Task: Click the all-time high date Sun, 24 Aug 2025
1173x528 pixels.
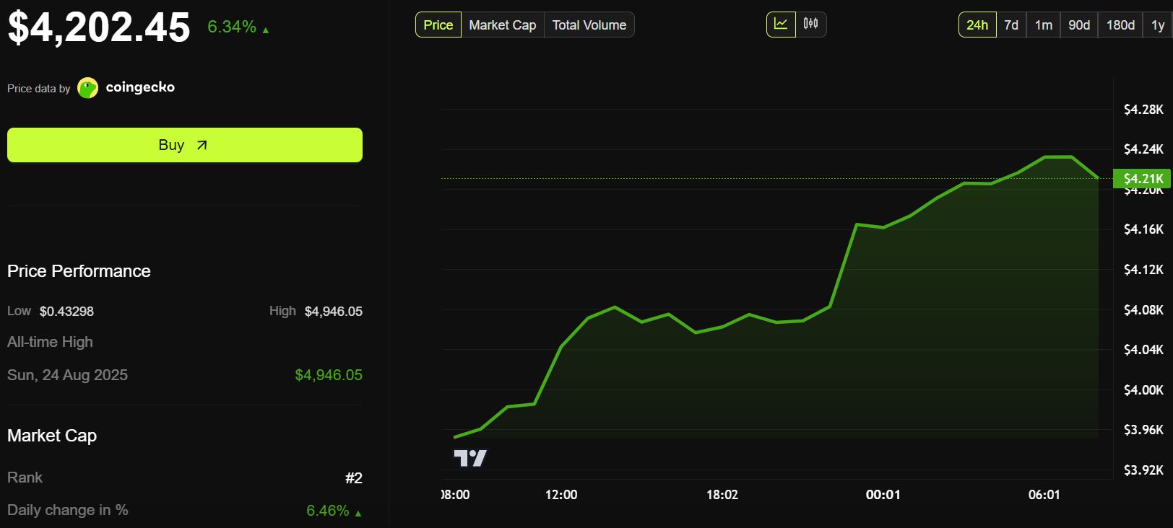Action: 67,375
